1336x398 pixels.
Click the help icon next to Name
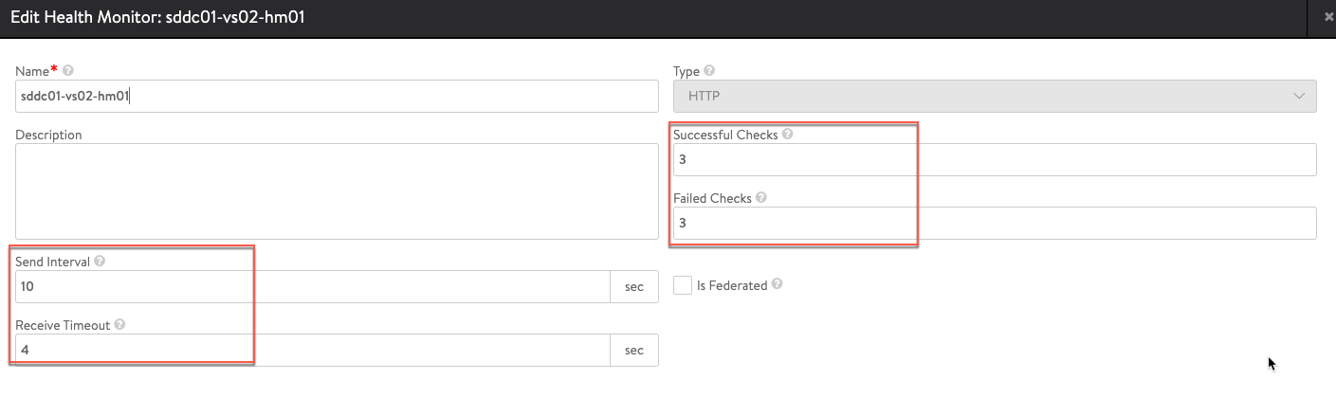68,71
